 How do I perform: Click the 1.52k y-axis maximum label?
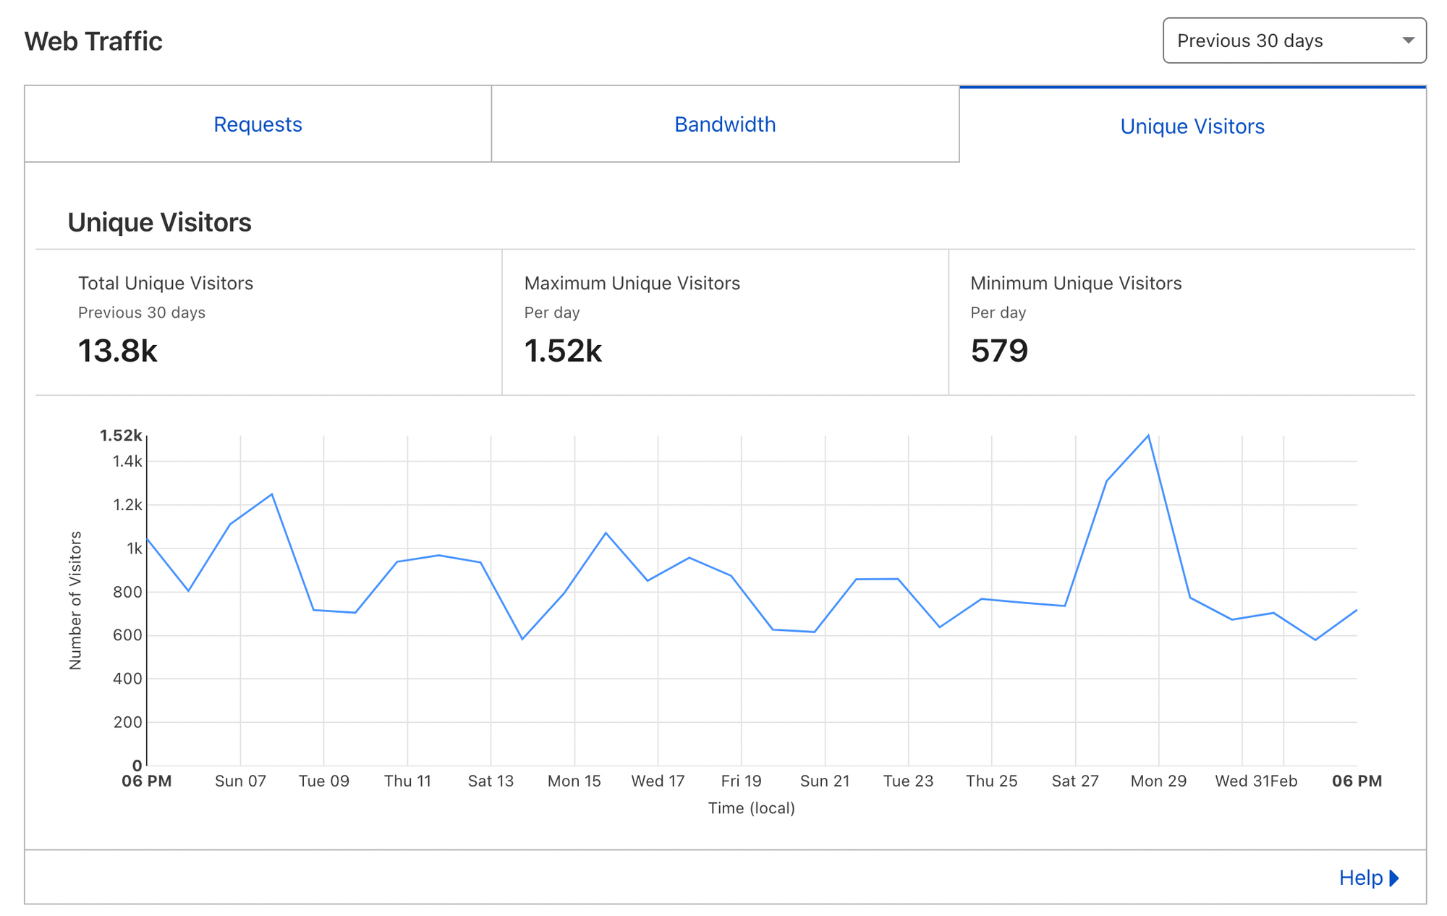pyautogui.click(x=121, y=436)
